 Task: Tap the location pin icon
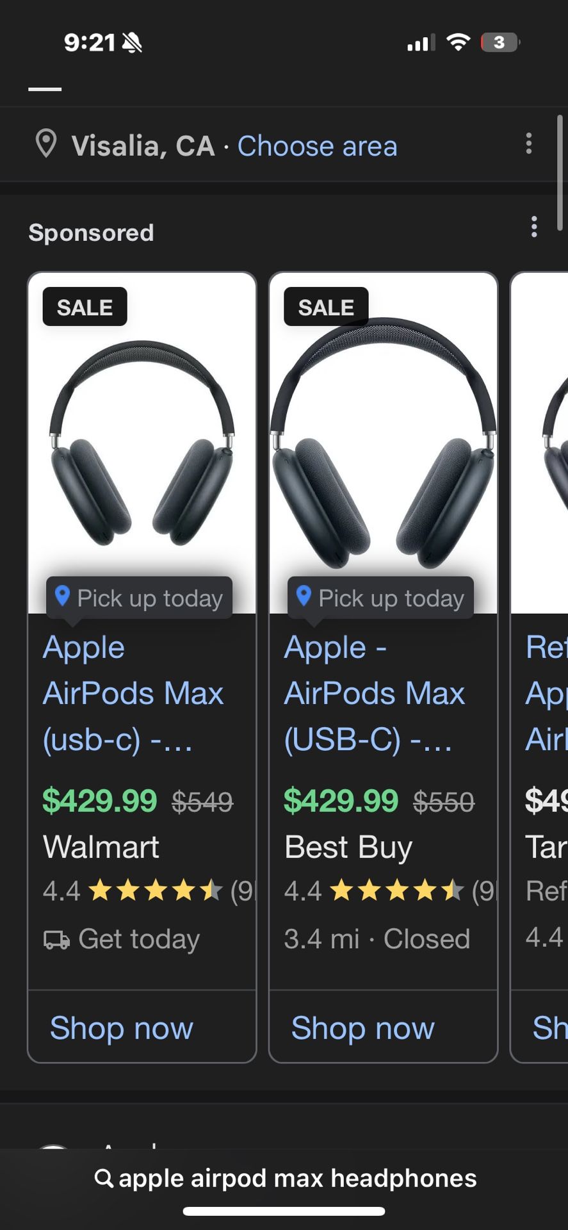[x=45, y=144]
